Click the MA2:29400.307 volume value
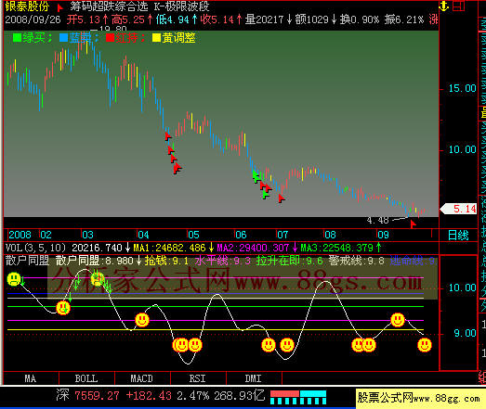486x409 pixels. (x=253, y=248)
